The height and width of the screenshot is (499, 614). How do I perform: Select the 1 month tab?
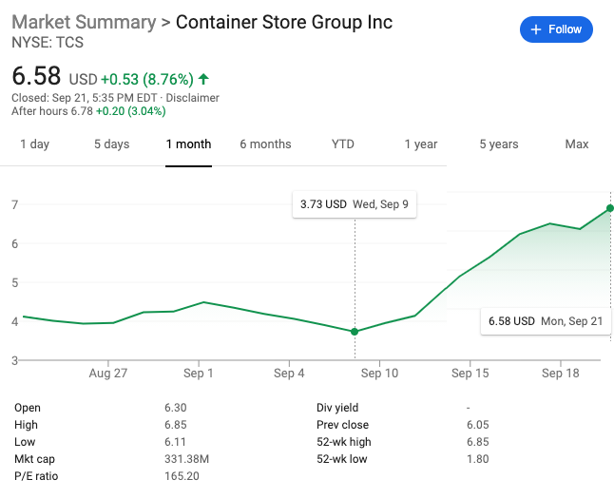point(188,144)
